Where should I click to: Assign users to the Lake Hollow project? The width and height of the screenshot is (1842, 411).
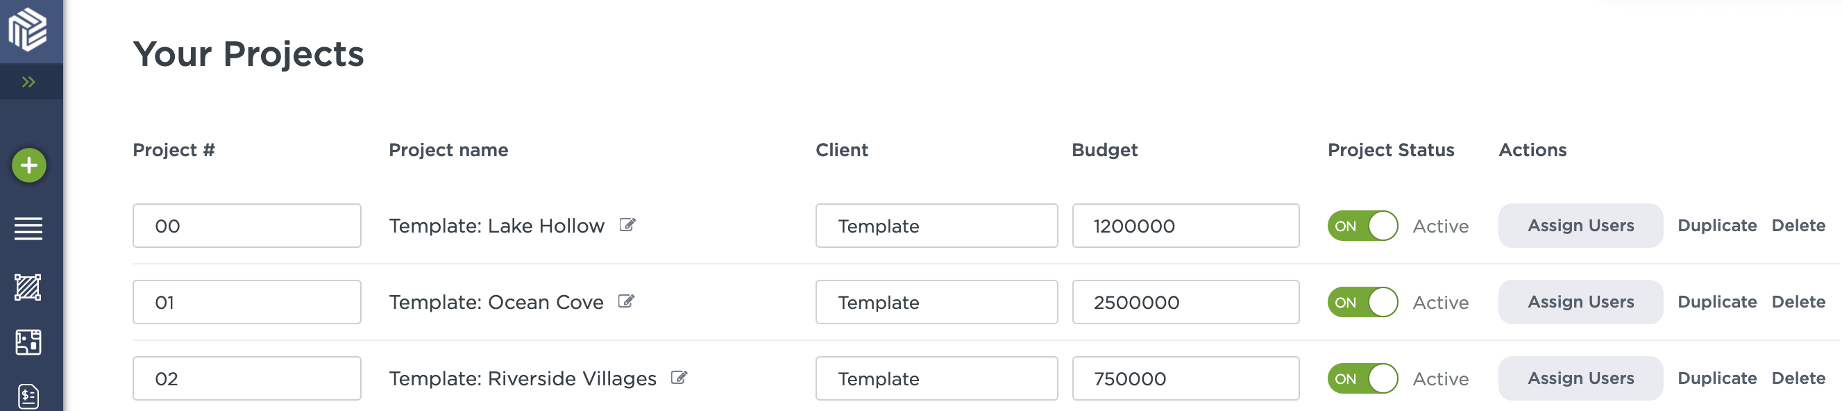[x=1580, y=225]
